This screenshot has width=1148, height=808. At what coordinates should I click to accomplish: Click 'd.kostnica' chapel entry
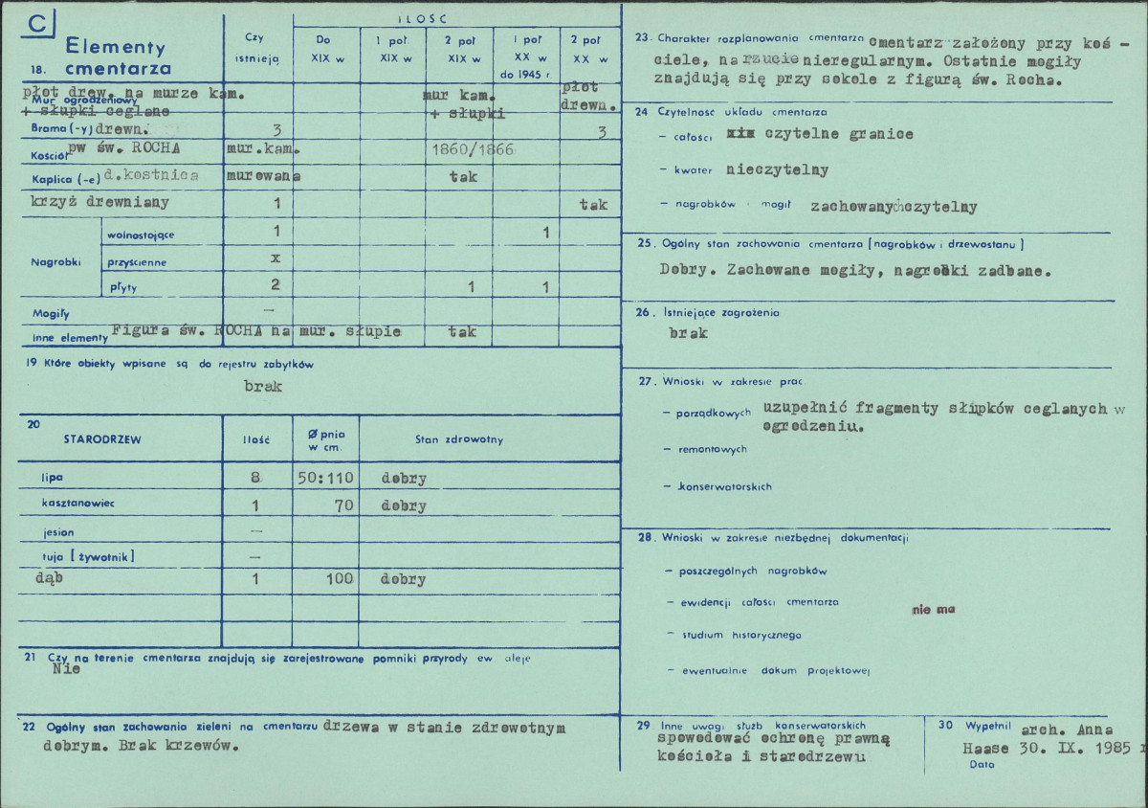pos(152,175)
